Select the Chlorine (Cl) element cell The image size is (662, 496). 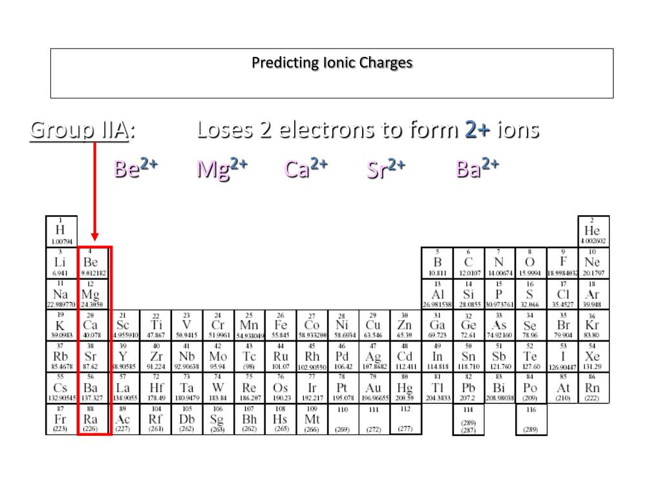(x=562, y=294)
